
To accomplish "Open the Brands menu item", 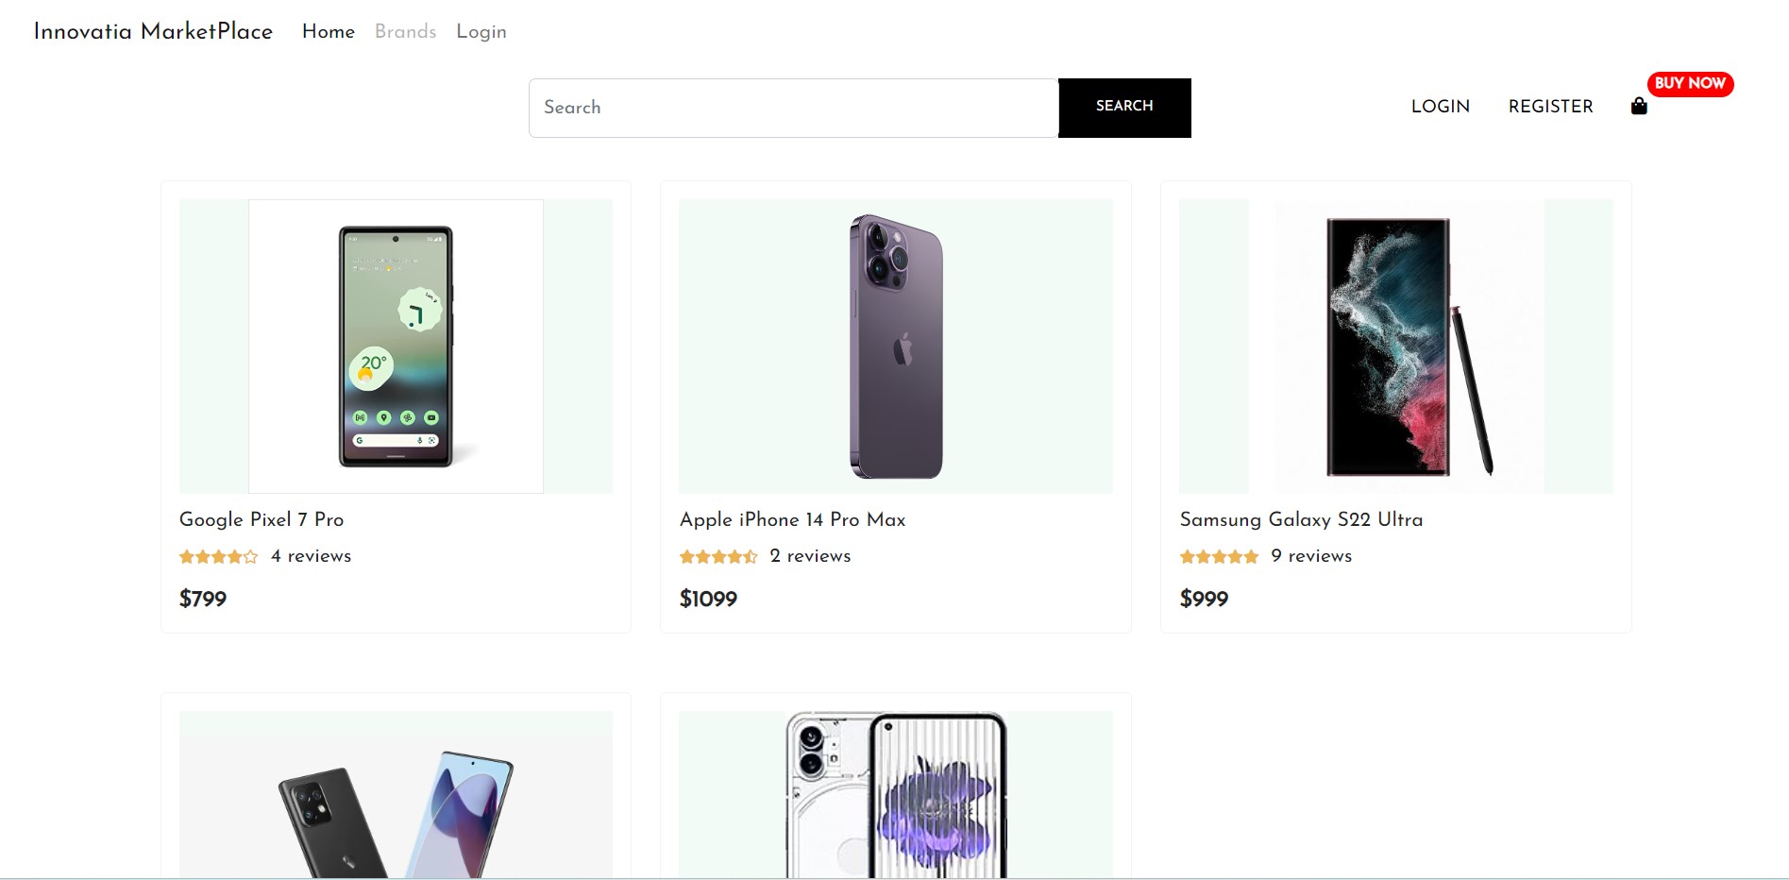I will click(x=405, y=31).
